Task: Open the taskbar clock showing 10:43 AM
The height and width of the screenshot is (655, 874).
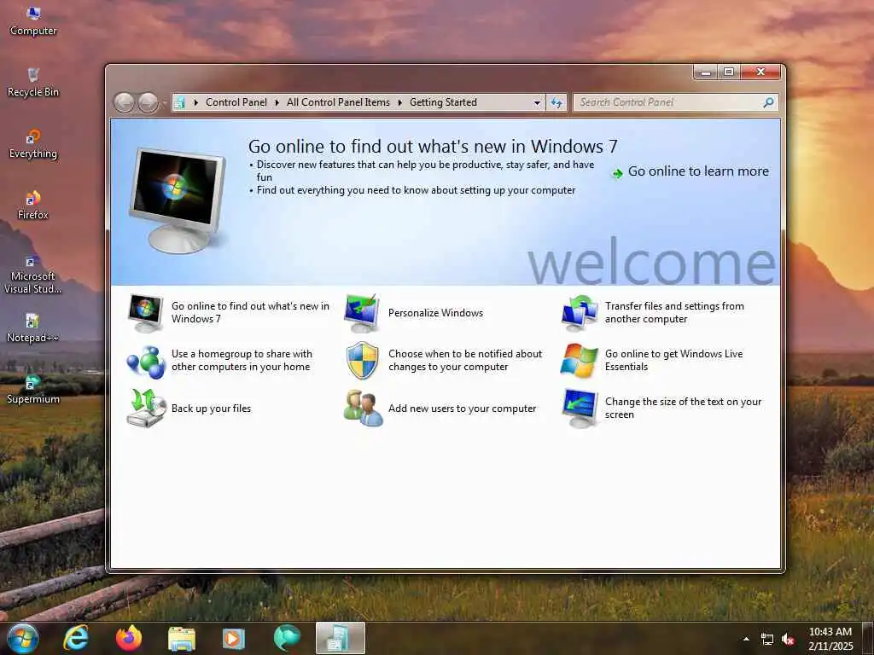Action: [x=830, y=639]
